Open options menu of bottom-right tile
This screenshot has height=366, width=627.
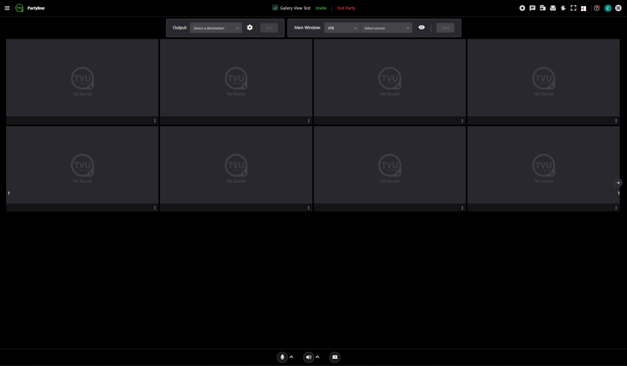pos(616,207)
